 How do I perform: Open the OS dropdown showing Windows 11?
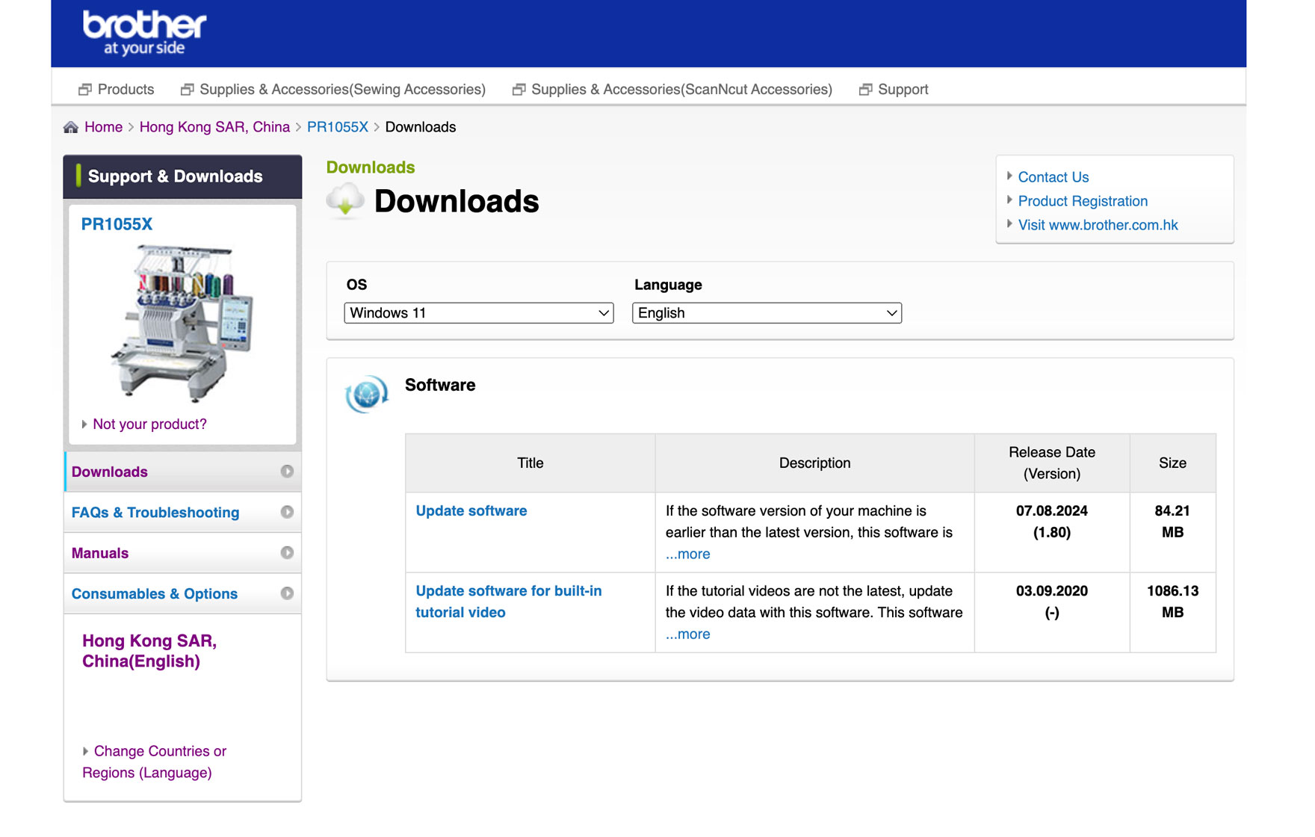coord(479,313)
